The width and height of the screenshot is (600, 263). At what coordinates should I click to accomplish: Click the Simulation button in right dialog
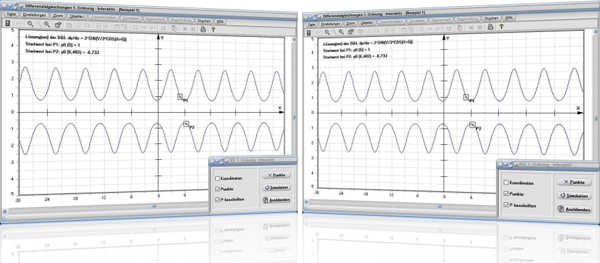pos(574,196)
